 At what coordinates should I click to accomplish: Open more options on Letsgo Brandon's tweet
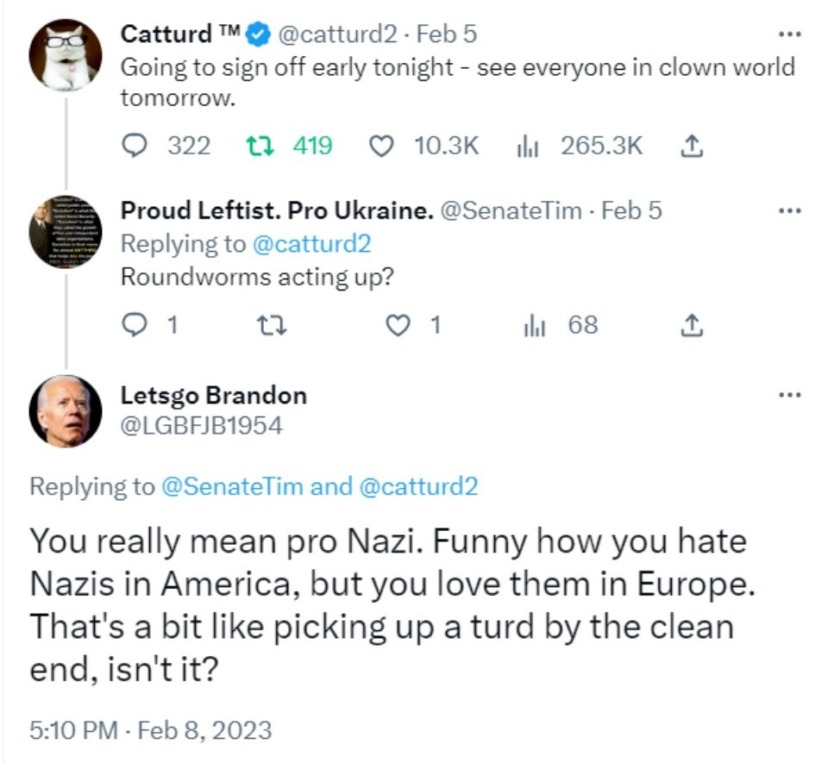coord(788,393)
